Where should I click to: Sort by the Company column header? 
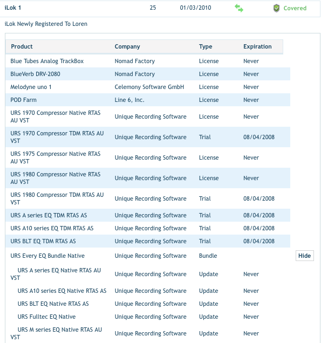127,46
